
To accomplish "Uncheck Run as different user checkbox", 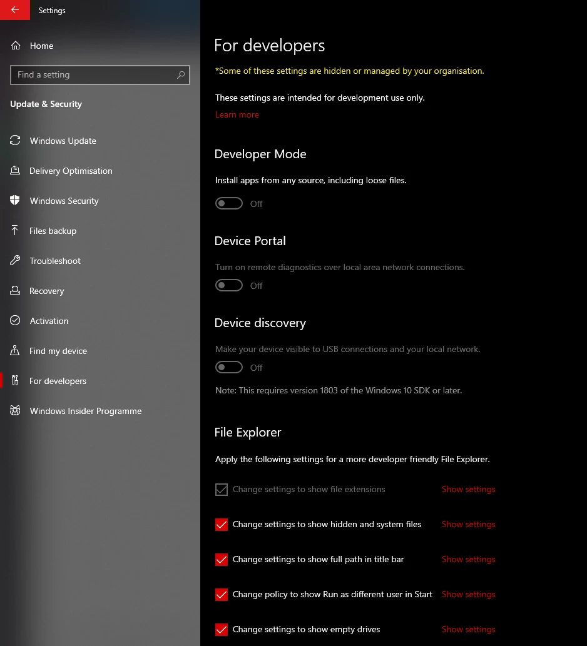I will coord(222,595).
